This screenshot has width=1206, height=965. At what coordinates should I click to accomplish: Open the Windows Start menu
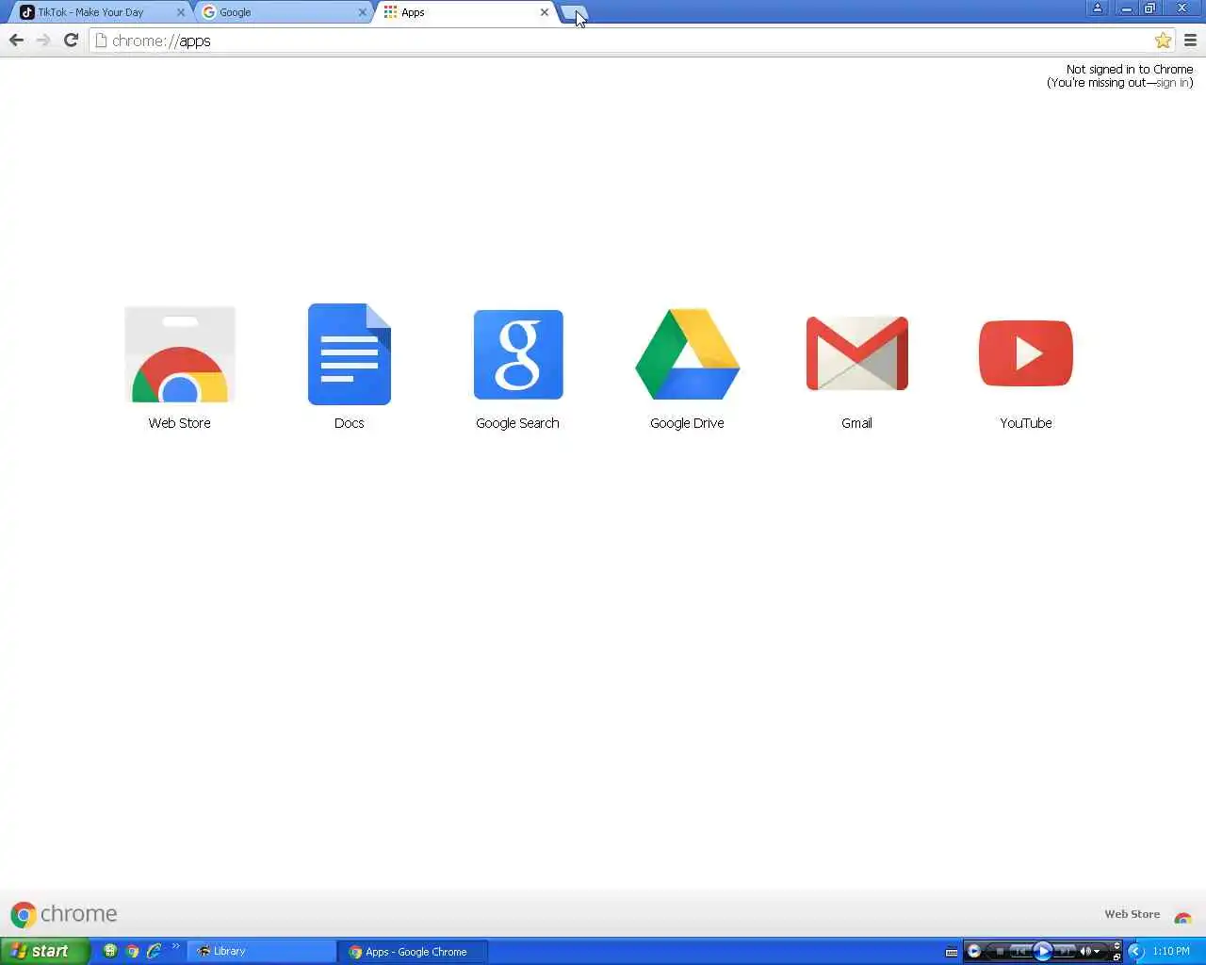tap(44, 951)
